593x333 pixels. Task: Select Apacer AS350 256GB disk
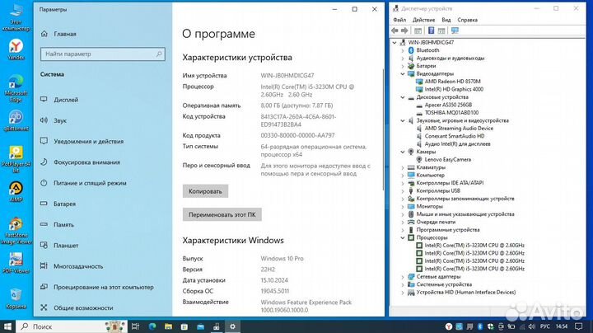(448, 105)
